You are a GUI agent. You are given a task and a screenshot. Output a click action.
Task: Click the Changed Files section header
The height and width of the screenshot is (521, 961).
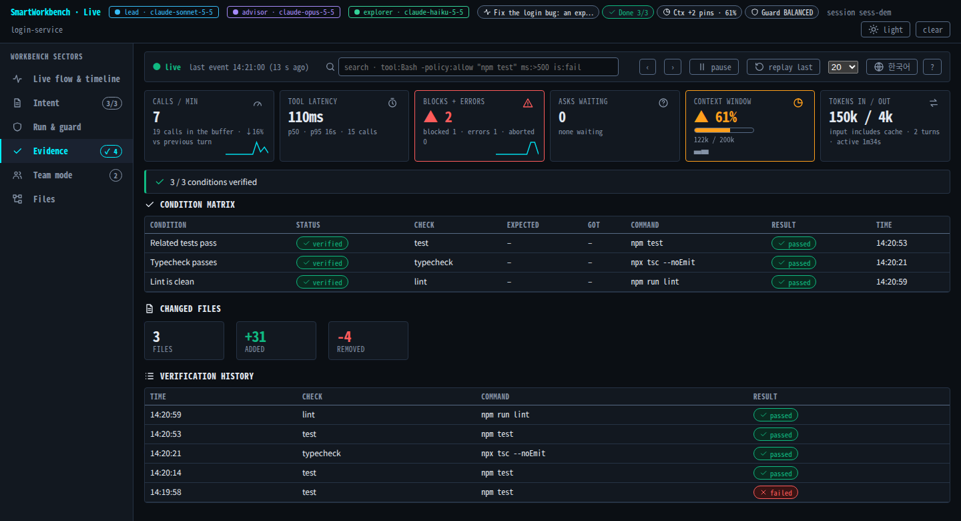[x=184, y=309]
